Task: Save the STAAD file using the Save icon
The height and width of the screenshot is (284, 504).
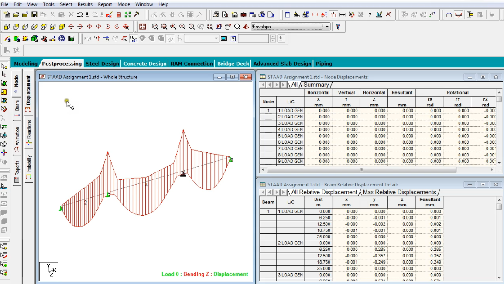Action: click(x=34, y=15)
